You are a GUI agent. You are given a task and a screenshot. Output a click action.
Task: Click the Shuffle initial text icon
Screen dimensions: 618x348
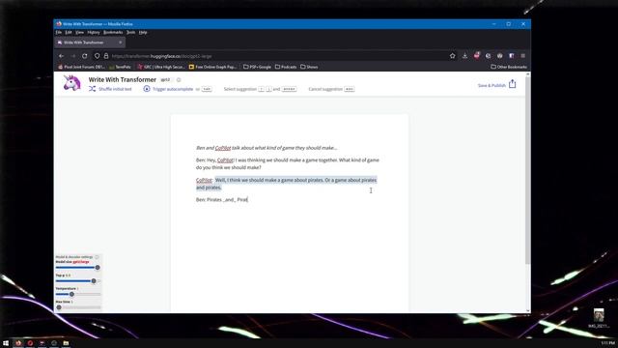[x=92, y=89]
